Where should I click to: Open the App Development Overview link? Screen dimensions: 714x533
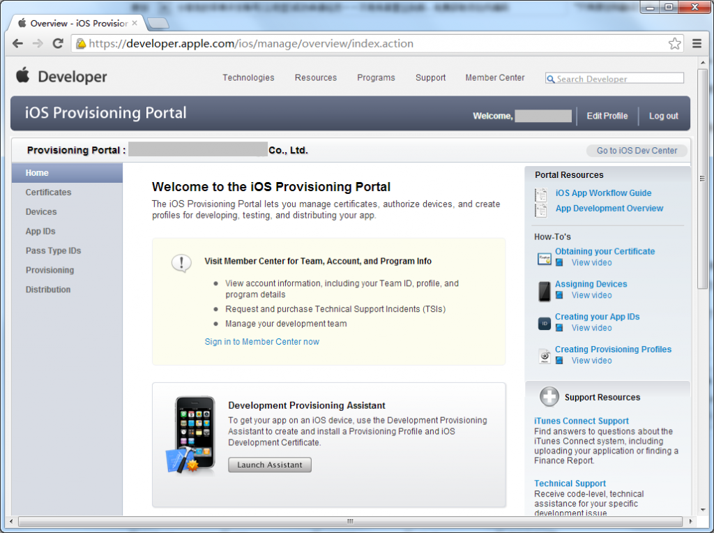tap(609, 208)
